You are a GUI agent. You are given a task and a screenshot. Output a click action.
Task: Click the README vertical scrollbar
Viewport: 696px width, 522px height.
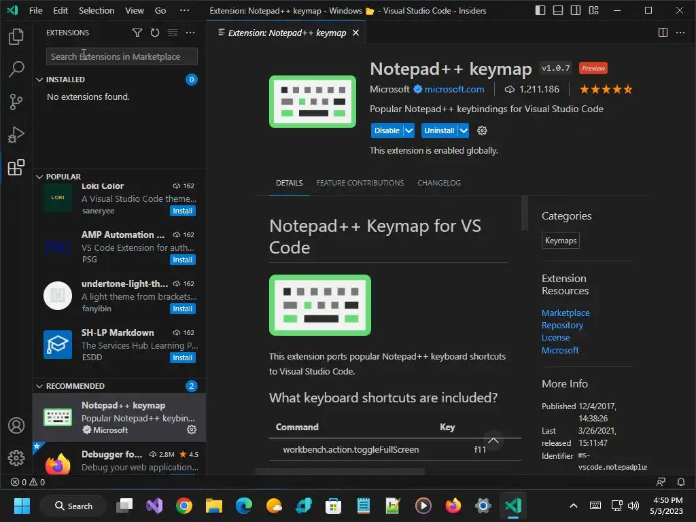[525, 213]
